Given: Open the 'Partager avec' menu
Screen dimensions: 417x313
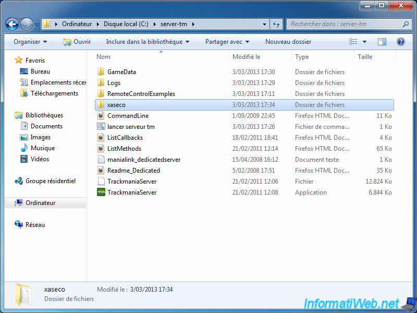Looking at the screenshot, I should [227, 42].
